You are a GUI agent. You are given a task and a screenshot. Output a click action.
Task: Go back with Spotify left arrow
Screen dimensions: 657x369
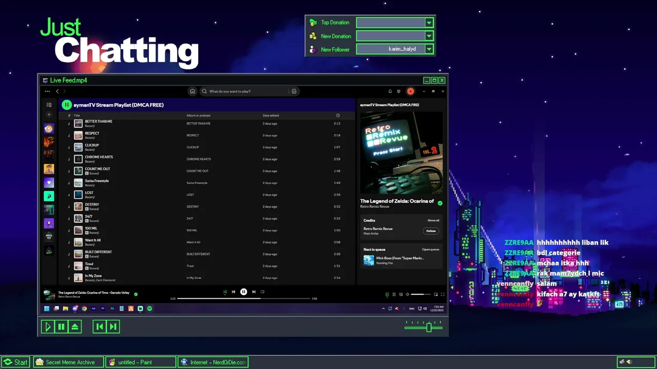point(57,91)
